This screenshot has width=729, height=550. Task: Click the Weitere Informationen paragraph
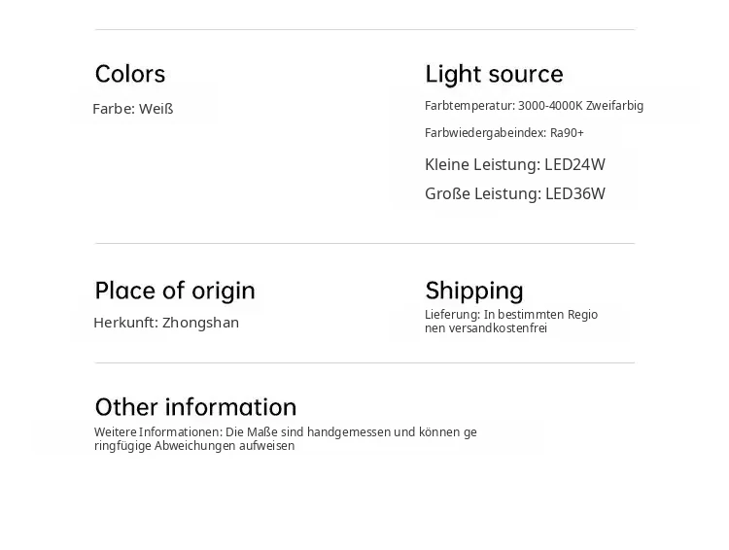click(286, 439)
